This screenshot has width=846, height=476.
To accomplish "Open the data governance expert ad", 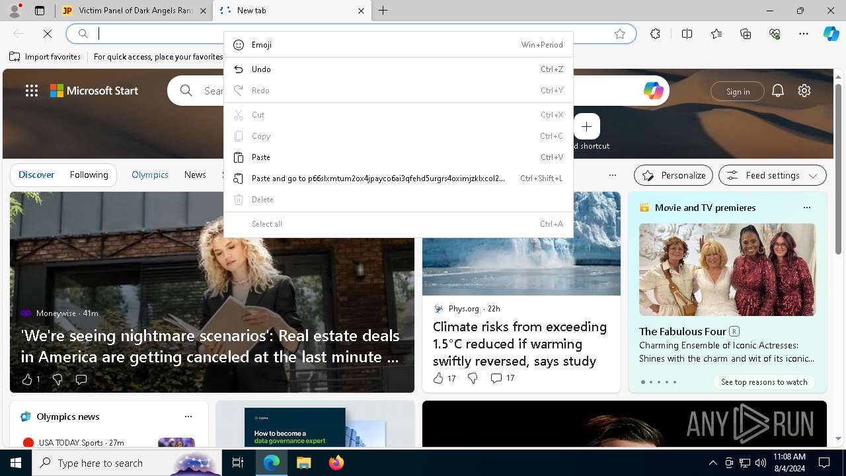I will tap(315, 424).
